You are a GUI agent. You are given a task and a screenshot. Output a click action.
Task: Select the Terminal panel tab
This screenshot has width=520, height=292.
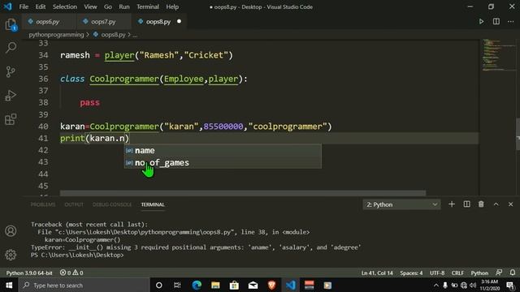[x=153, y=204]
